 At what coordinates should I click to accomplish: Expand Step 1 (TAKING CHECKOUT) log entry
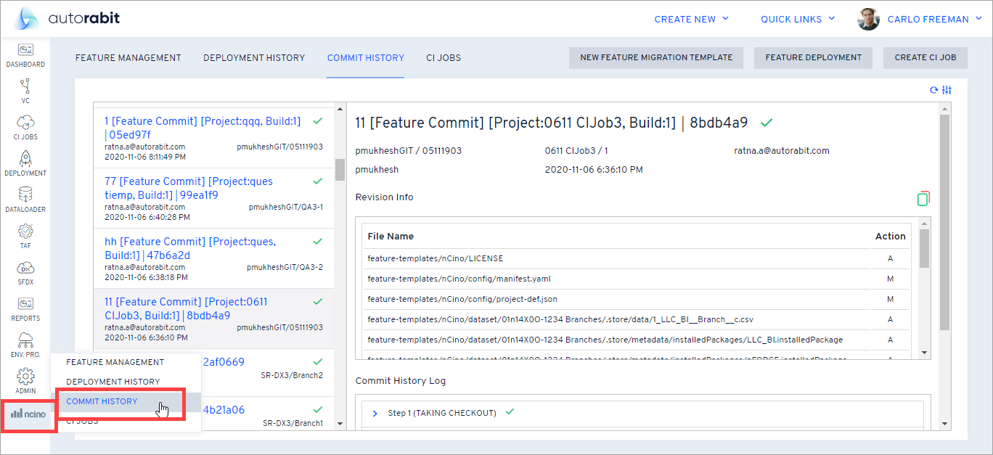[x=375, y=411]
